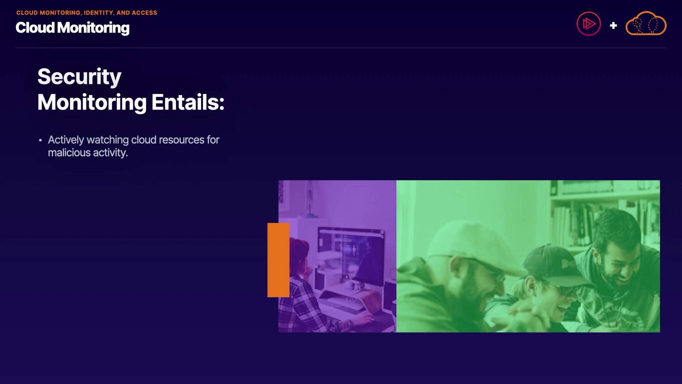The width and height of the screenshot is (682, 384).
Task: Click the 'Security' heading word
Action: point(79,76)
